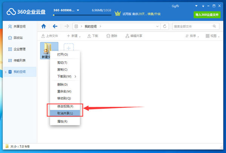Choose 剪切(T) in context menu
The height and width of the screenshot is (153, 226).
click(65, 63)
